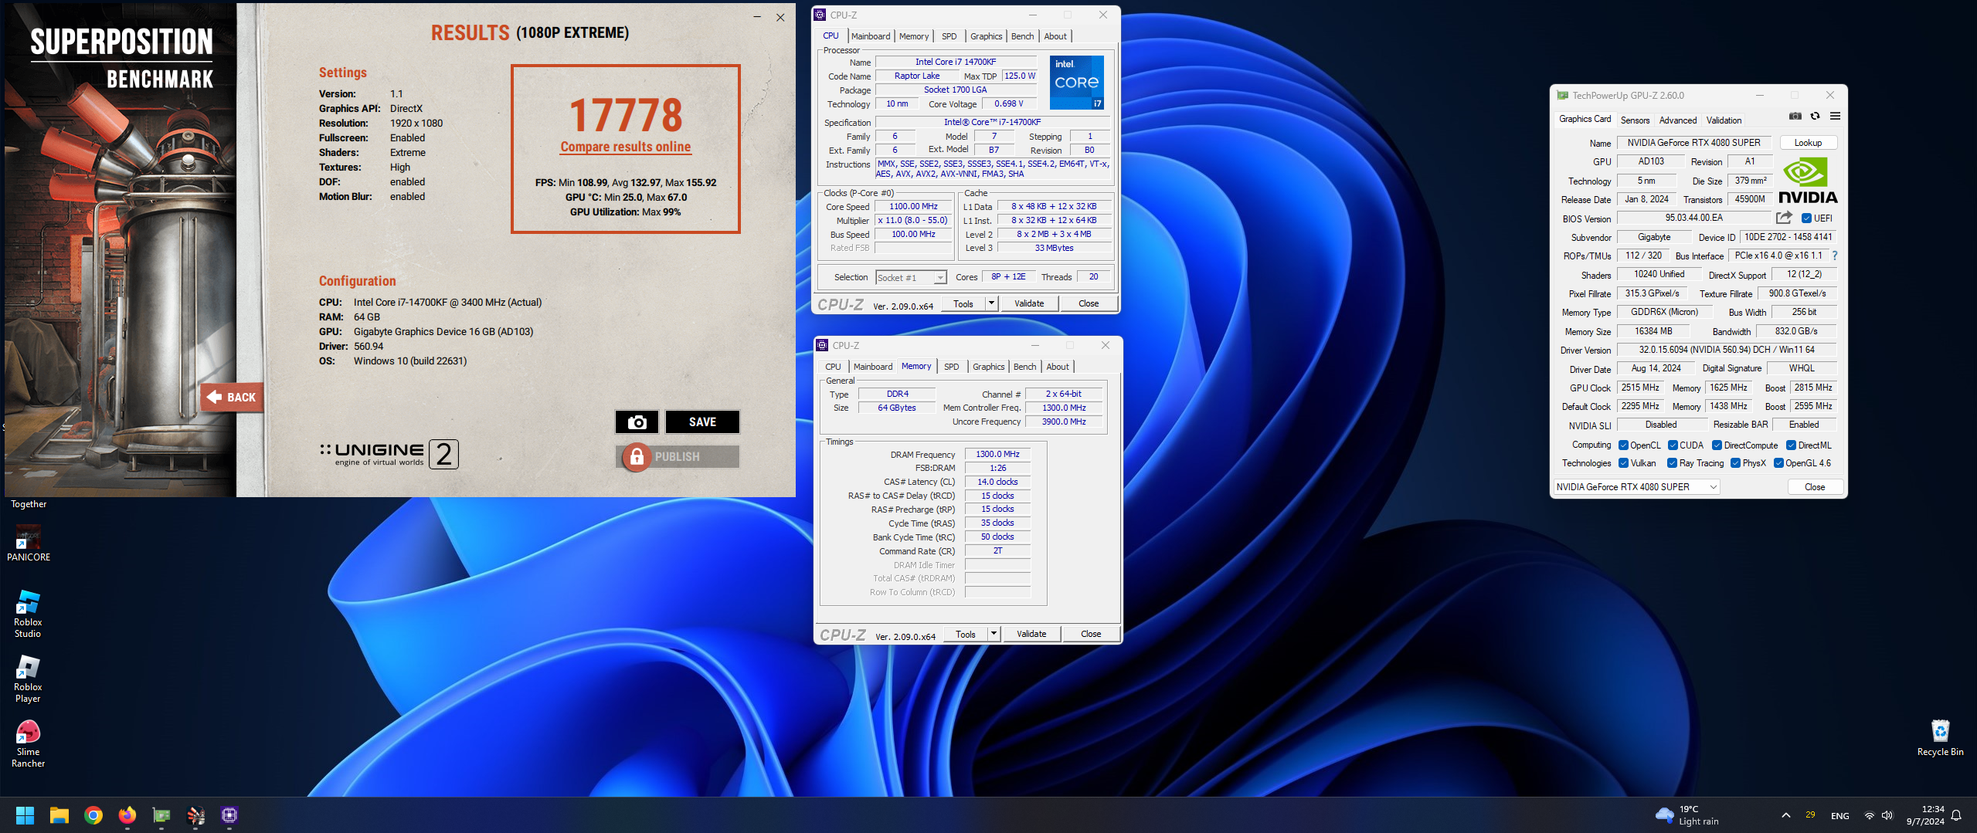Toggle the CUDA checkbox in GPU-Z
The image size is (1977, 833).
[1673, 445]
